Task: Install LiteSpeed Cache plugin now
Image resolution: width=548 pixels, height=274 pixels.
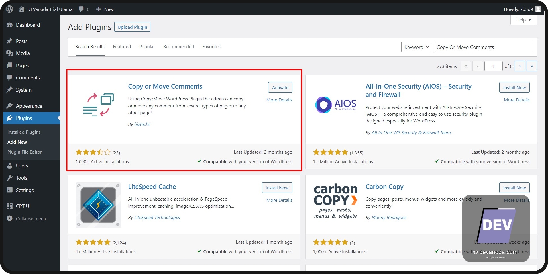Action: pyautogui.click(x=277, y=188)
